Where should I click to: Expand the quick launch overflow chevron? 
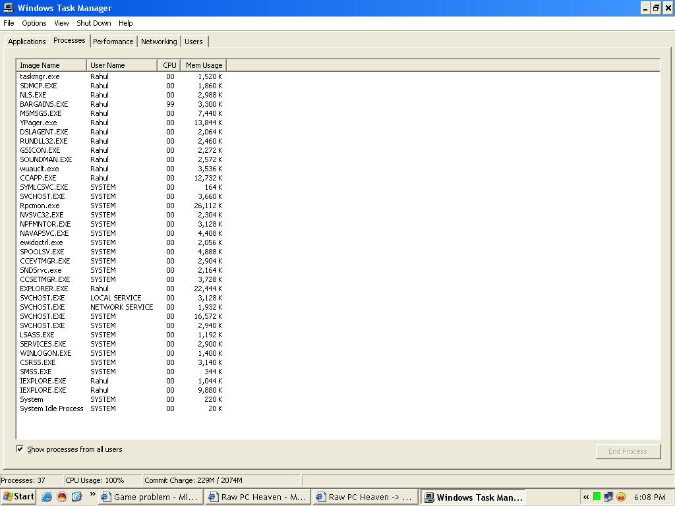tap(92, 494)
